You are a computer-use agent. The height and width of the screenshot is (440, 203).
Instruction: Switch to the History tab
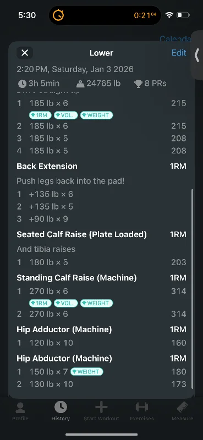61,411
